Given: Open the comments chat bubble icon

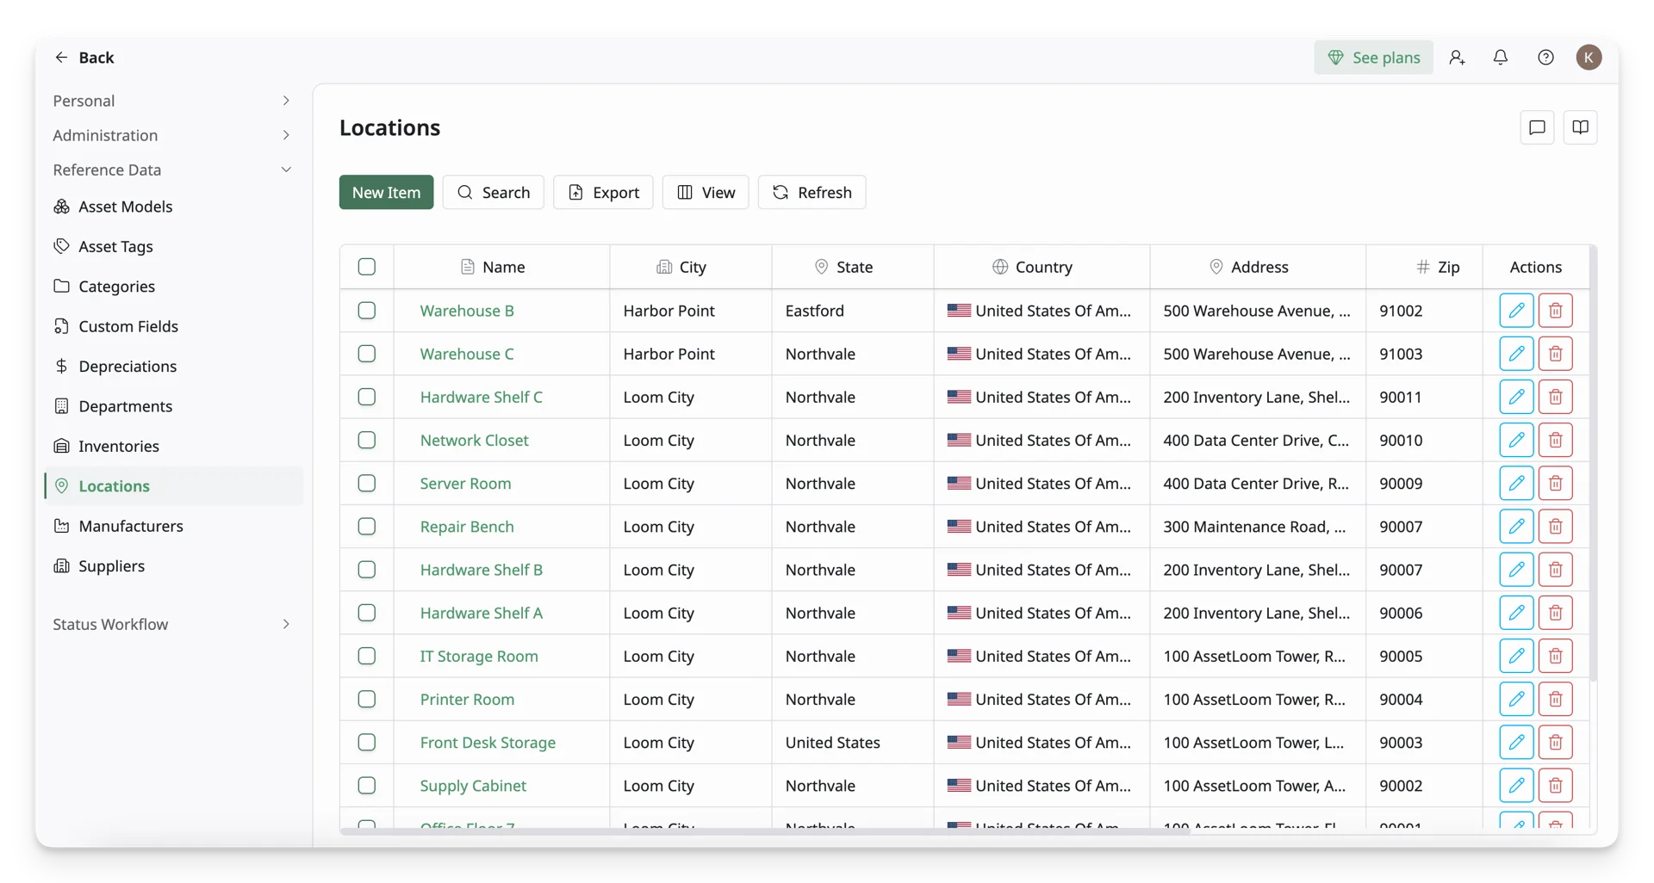Looking at the screenshot, I should point(1537,127).
